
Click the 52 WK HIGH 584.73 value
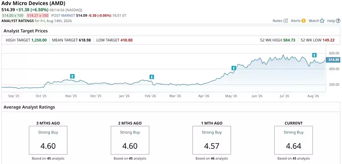point(289,40)
